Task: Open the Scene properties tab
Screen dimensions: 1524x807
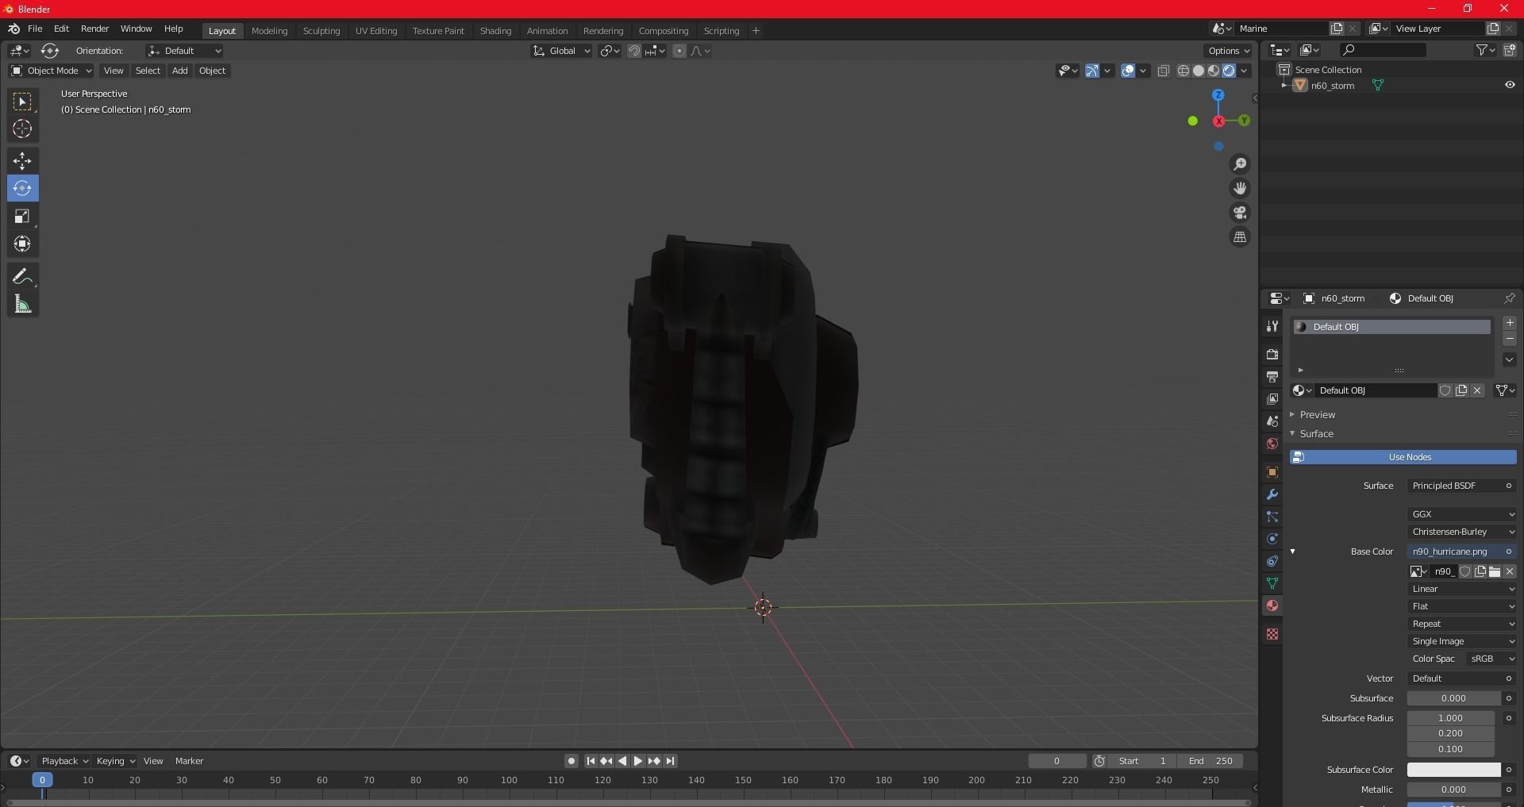Action: (x=1272, y=421)
